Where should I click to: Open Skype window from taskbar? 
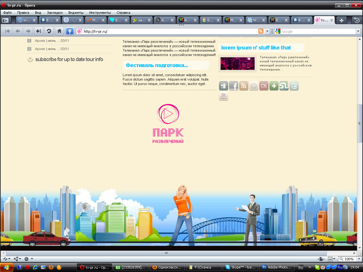(x=240, y=267)
